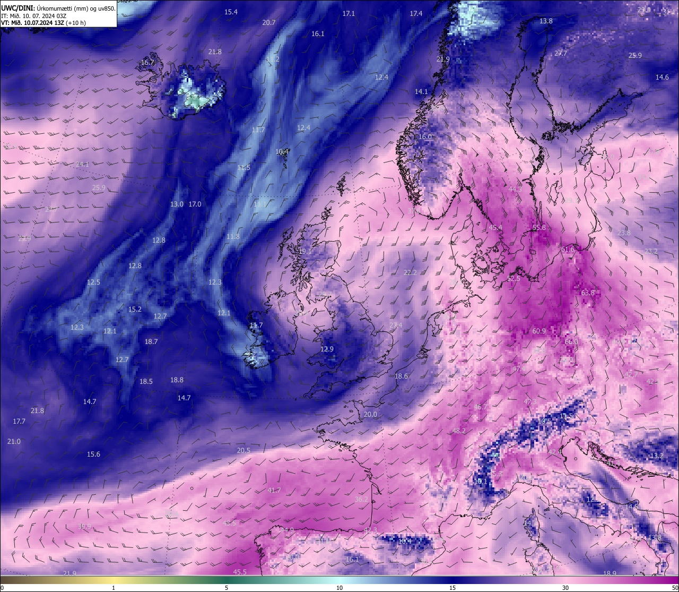The image size is (679, 592).
Task: Click the 22.2 value over North Sea
Action: click(410, 272)
